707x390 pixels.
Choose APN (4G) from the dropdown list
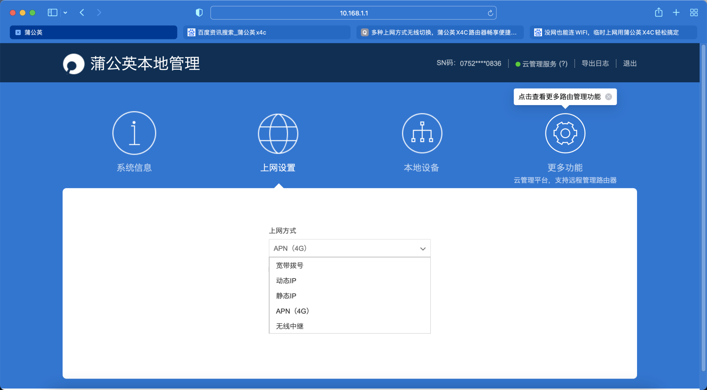point(349,311)
